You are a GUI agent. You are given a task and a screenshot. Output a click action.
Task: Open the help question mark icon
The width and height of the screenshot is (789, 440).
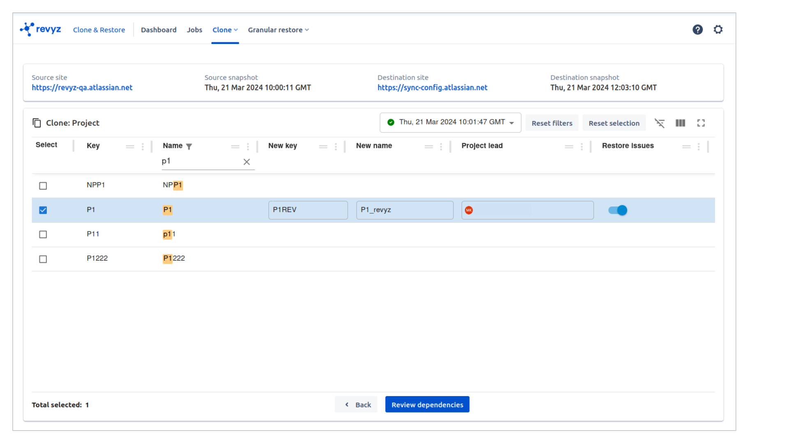(697, 30)
